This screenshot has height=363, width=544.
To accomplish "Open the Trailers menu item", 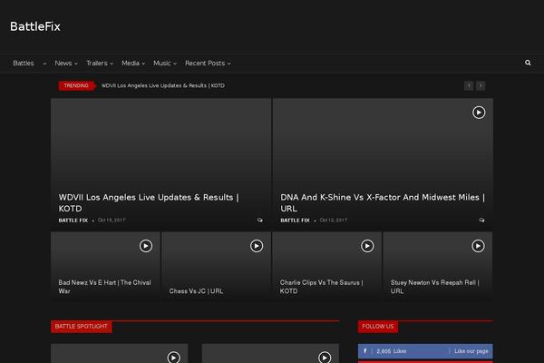I will click(x=97, y=64).
